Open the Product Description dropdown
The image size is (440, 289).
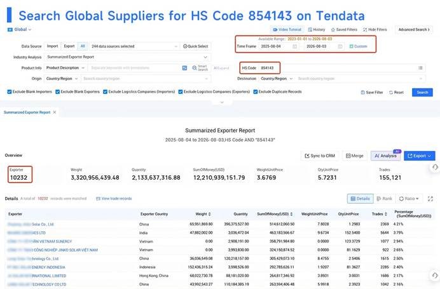65,68
